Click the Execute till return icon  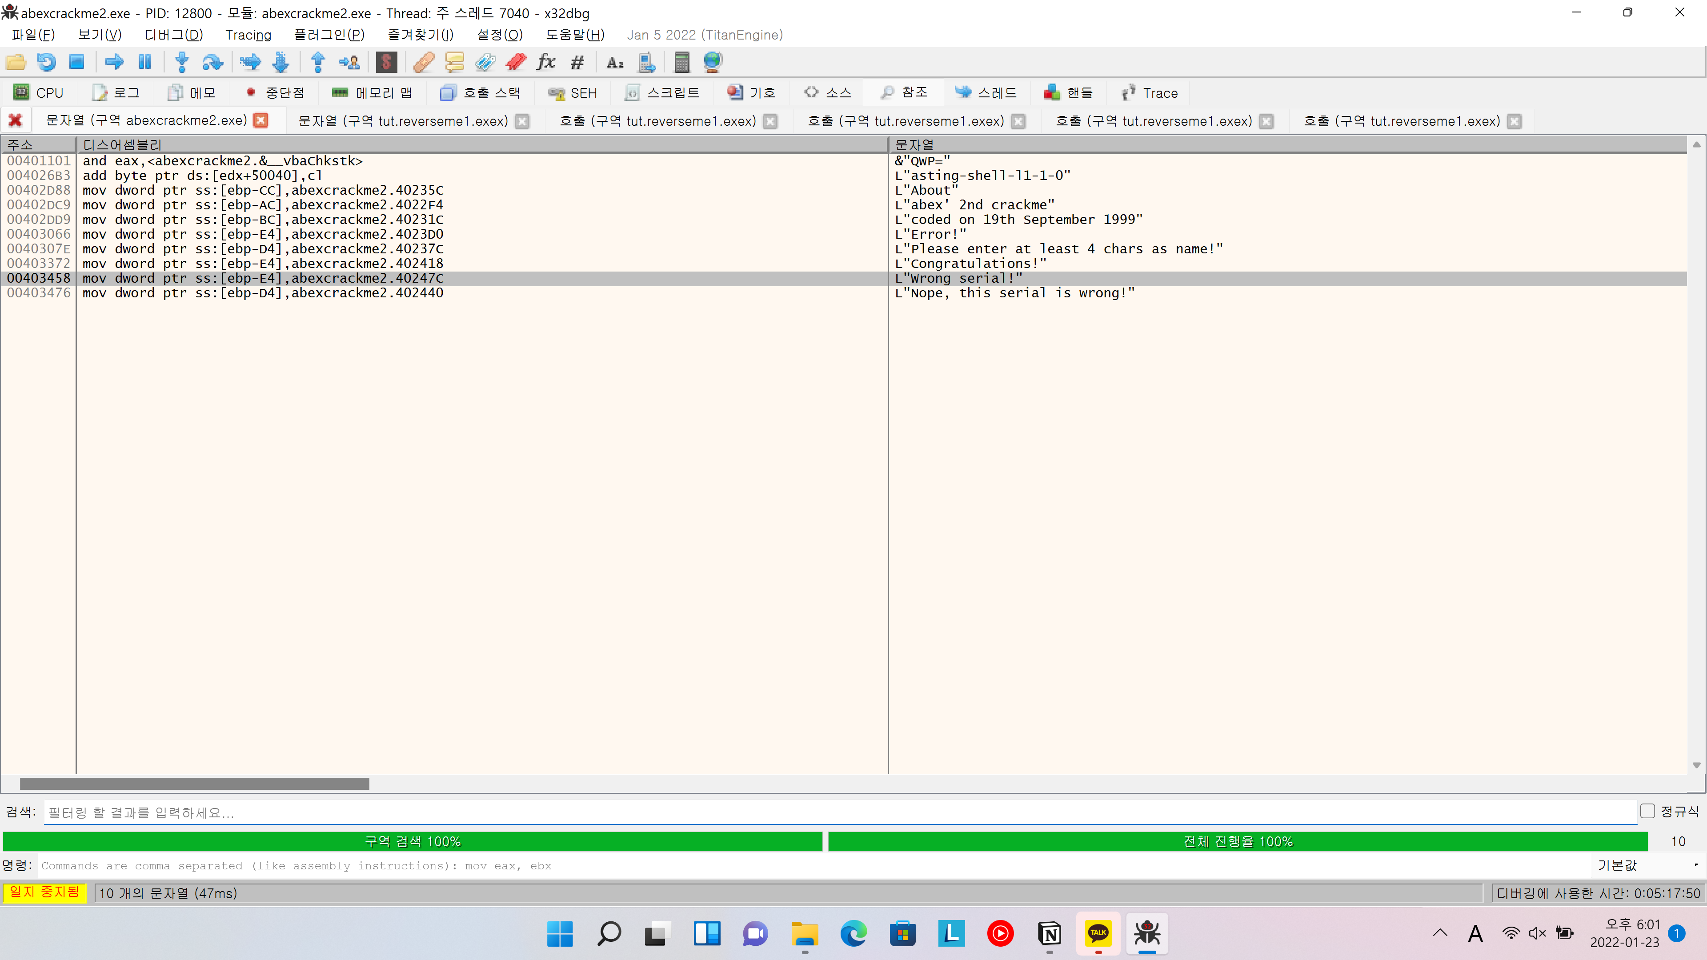coord(318,62)
